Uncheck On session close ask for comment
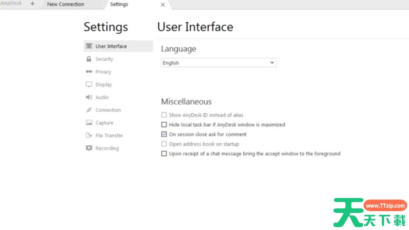Viewport: 409px width, 230px height. click(x=164, y=134)
